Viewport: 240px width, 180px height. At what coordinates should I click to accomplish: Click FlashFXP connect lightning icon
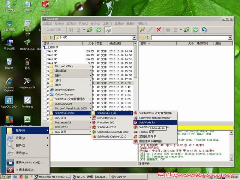142,30
